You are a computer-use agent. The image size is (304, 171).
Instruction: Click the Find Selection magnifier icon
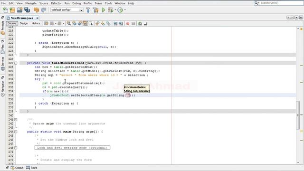(x=69, y=23)
